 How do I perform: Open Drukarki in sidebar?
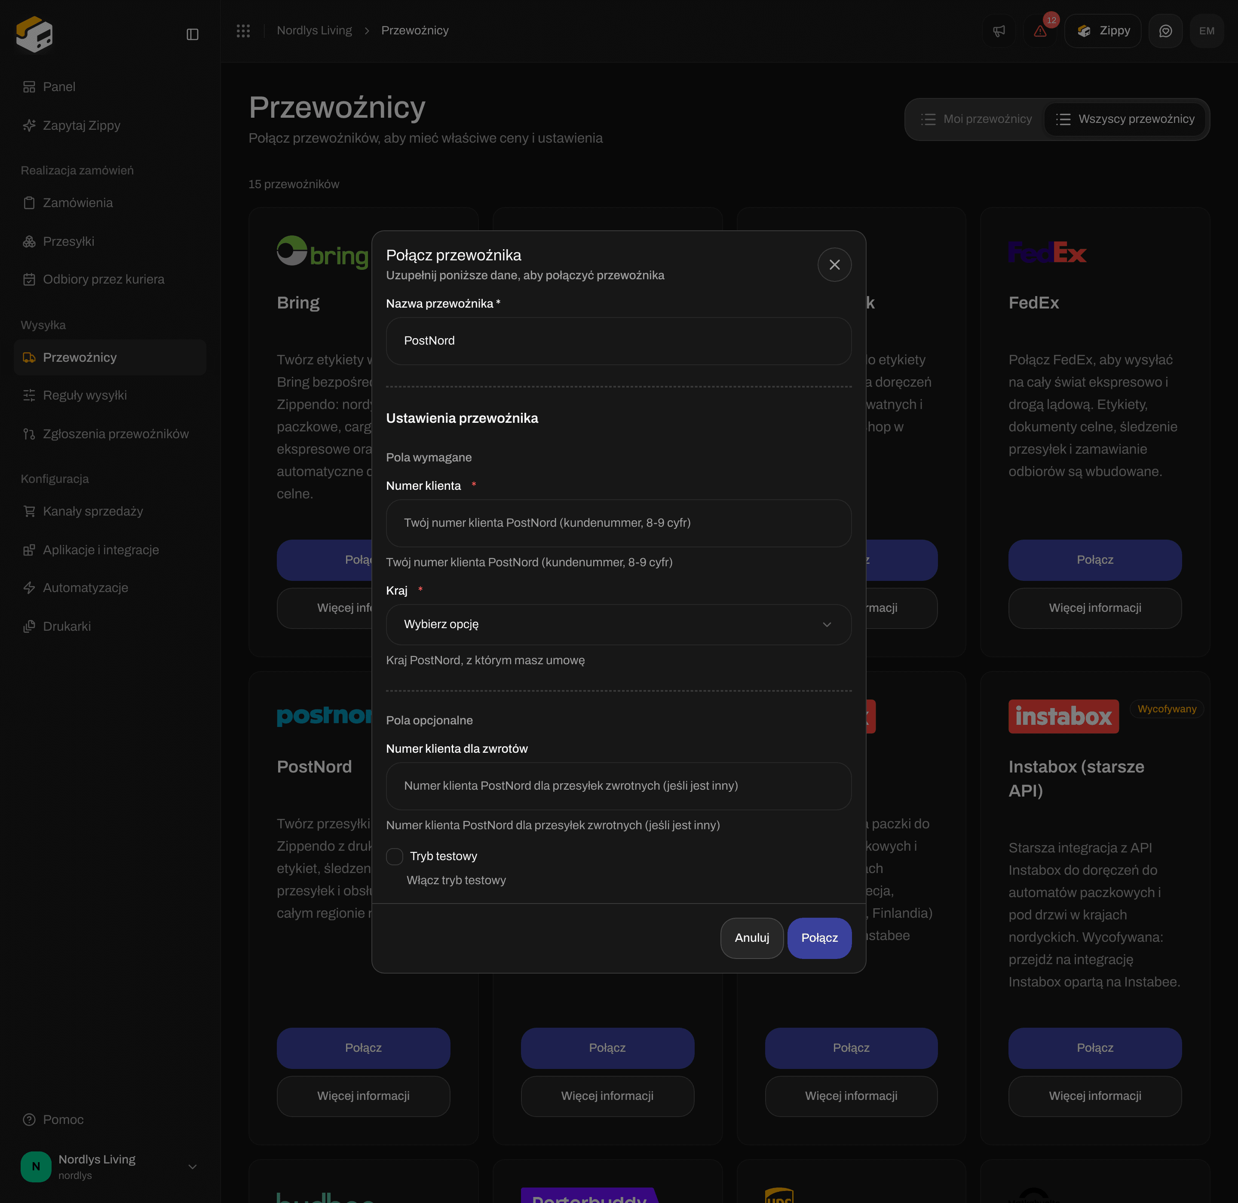110,626
